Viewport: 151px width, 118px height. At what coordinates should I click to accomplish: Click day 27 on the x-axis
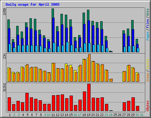(124, 115)
